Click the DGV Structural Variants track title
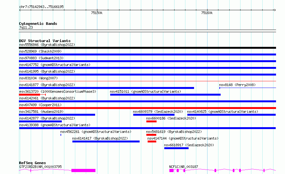This screenshot has height=174, width=285. (45, 41)
